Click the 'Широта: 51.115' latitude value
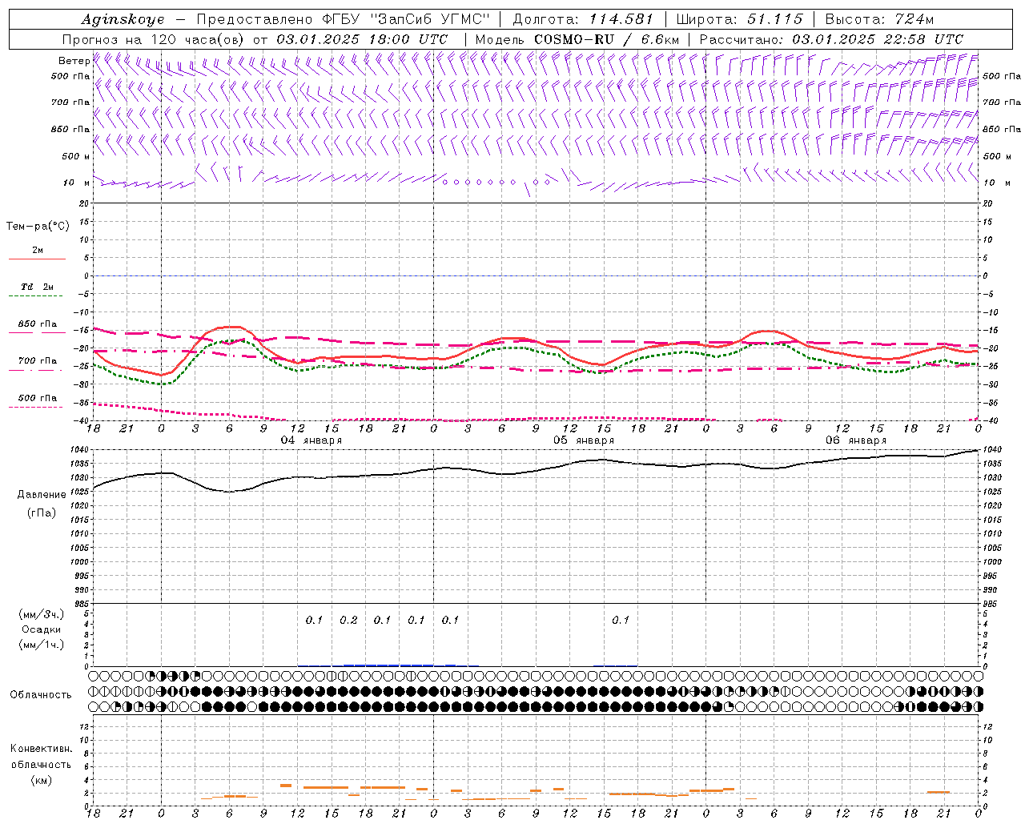 pos(739,19)
